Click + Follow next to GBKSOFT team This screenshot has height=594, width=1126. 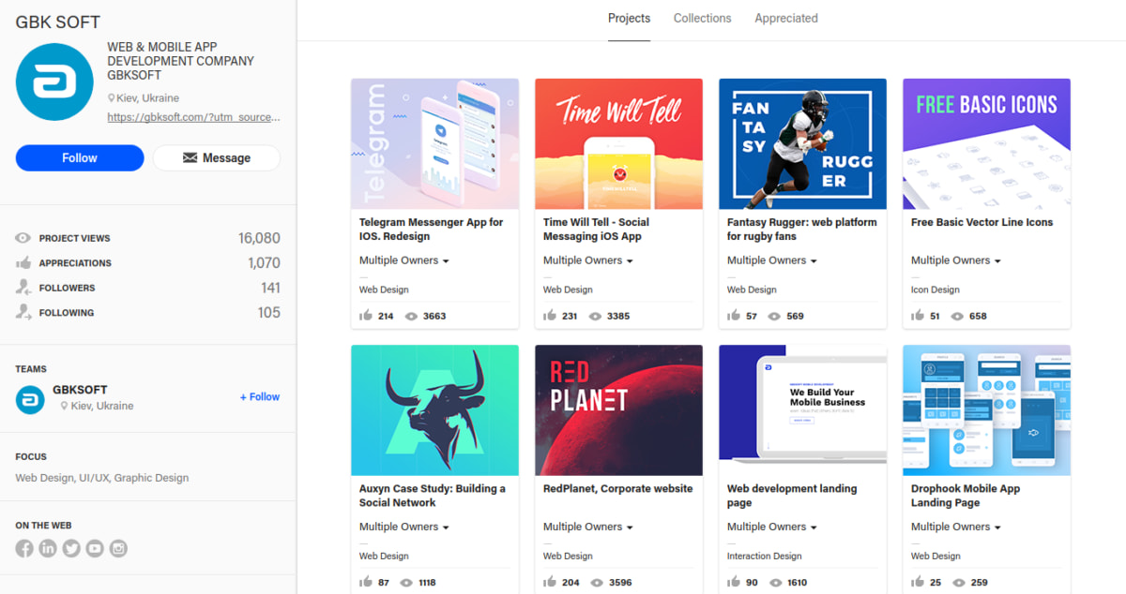tap(260, 397)
